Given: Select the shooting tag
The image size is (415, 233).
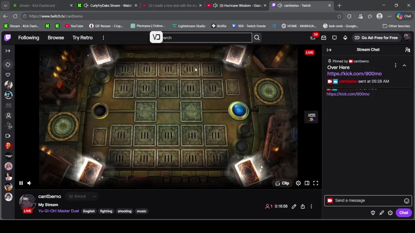Looking at the screenshot, I should 124,211.
